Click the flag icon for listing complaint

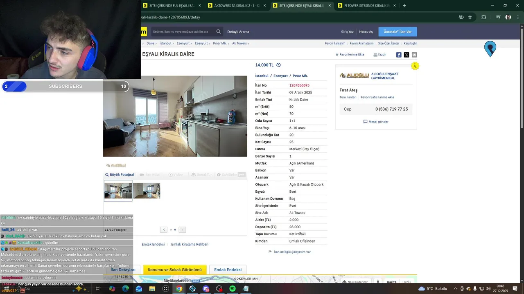point(270,252)
